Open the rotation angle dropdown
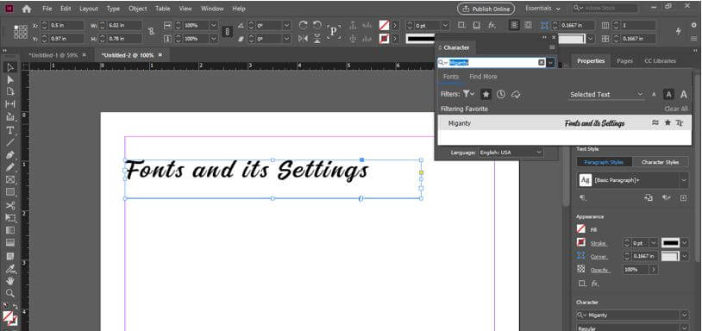 coord(287,26)
